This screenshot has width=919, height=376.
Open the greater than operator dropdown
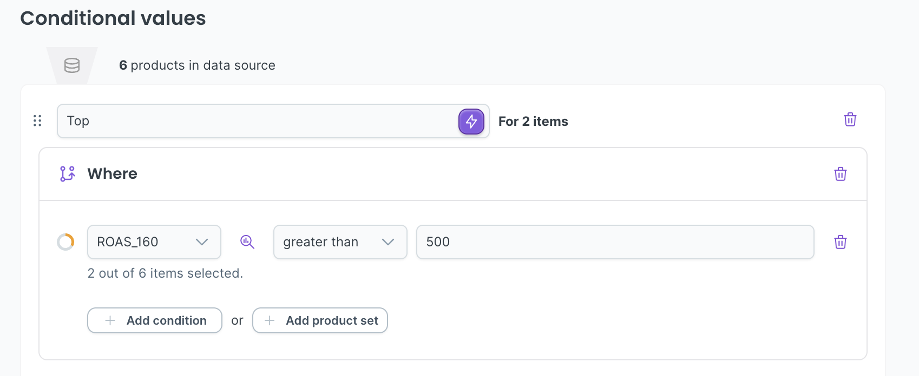click(x=340, y=242)
